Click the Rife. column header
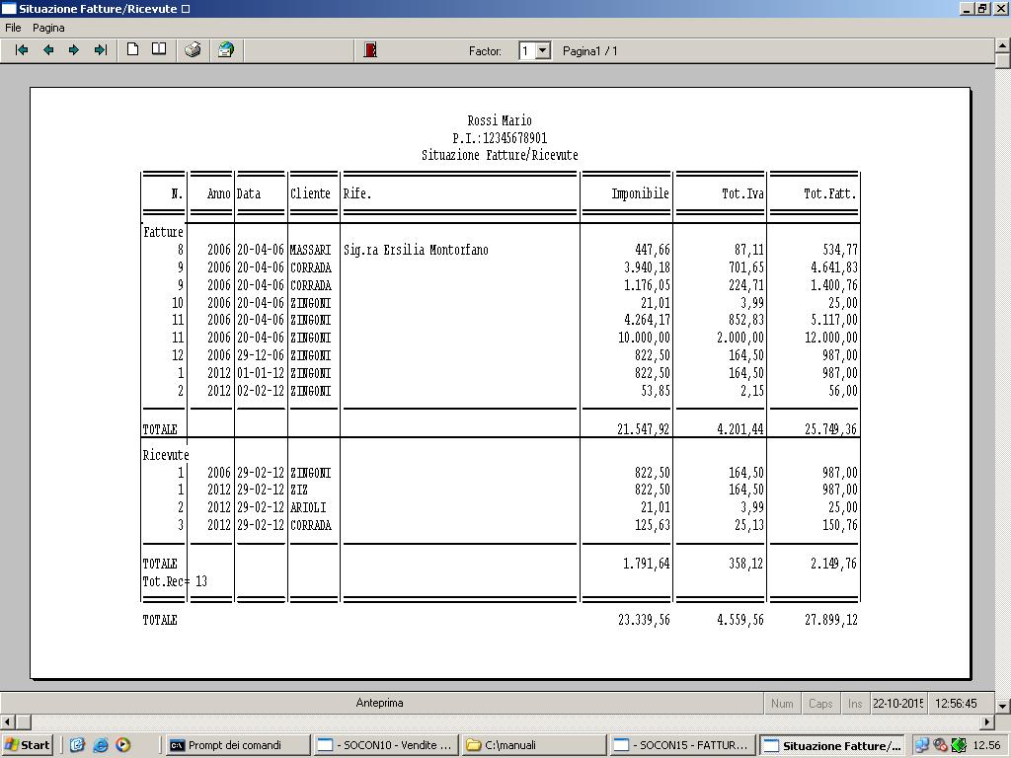 click(x=357, y=193)
